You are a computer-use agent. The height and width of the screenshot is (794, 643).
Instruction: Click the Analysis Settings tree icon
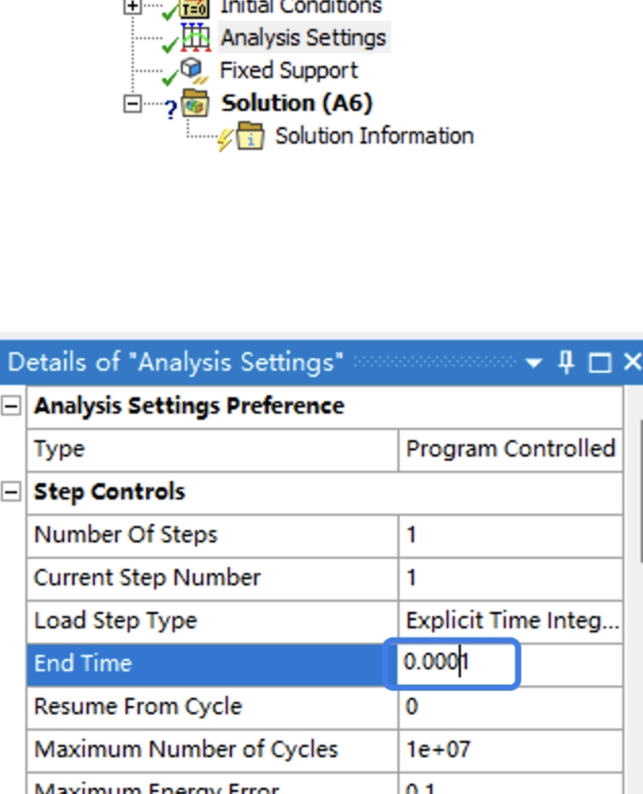[x=195, y=37]
